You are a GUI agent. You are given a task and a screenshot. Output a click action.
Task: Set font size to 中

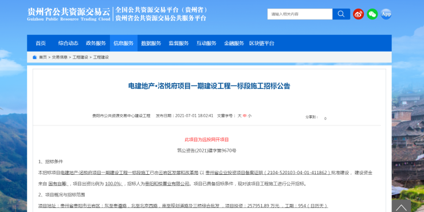pos(245,116)
